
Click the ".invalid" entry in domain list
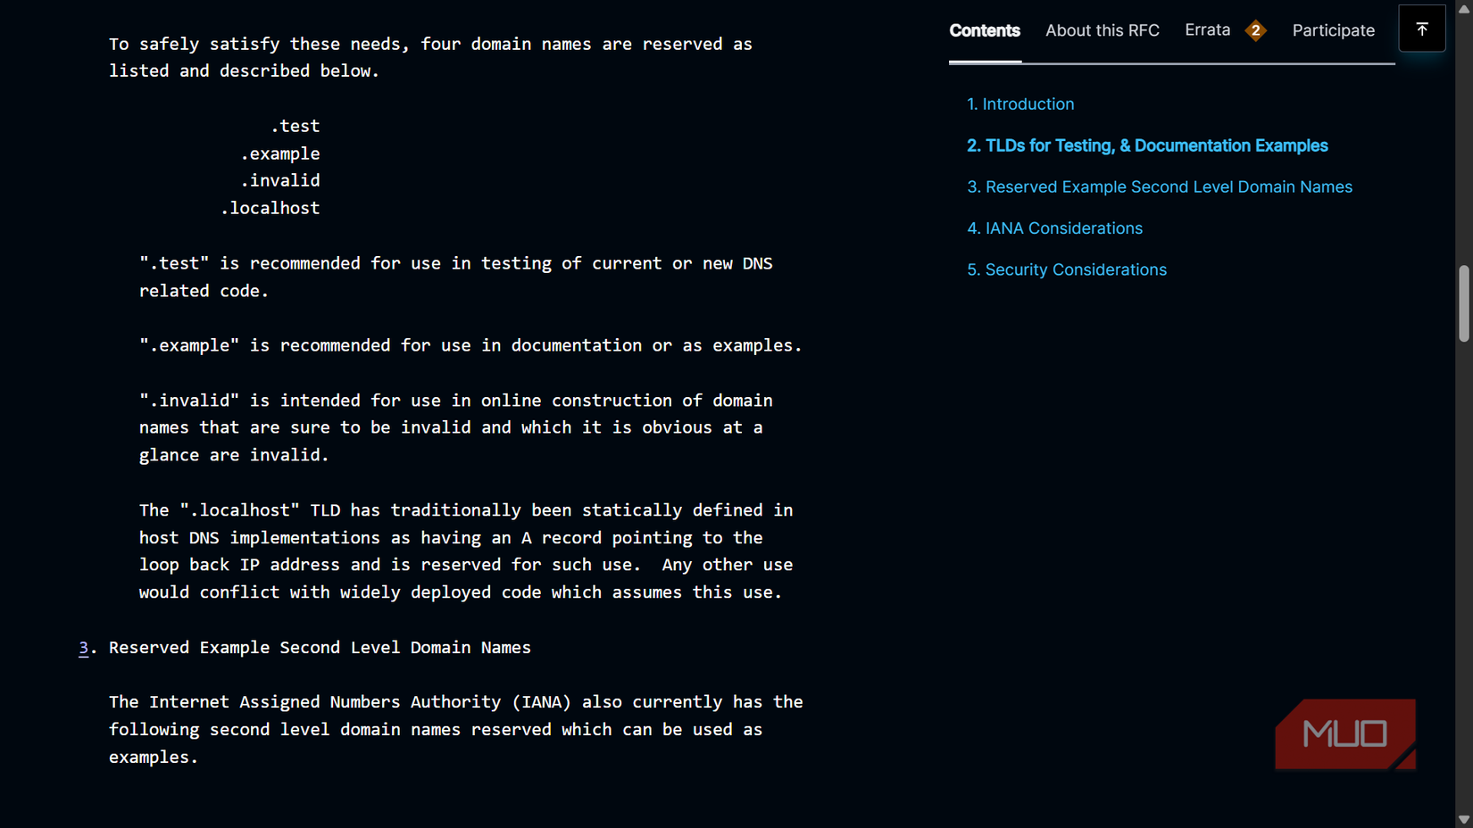point(279,181)
